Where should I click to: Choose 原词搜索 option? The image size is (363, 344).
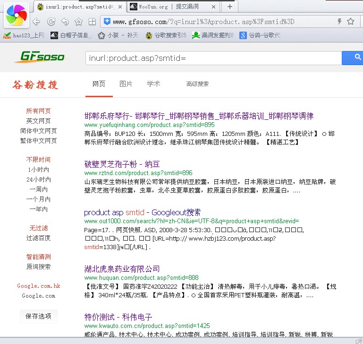click(x=38, y=267)
